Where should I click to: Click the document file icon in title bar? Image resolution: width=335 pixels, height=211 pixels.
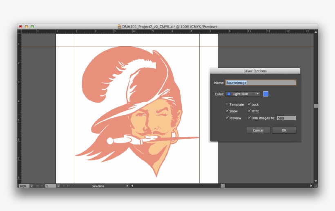point(119,26)
